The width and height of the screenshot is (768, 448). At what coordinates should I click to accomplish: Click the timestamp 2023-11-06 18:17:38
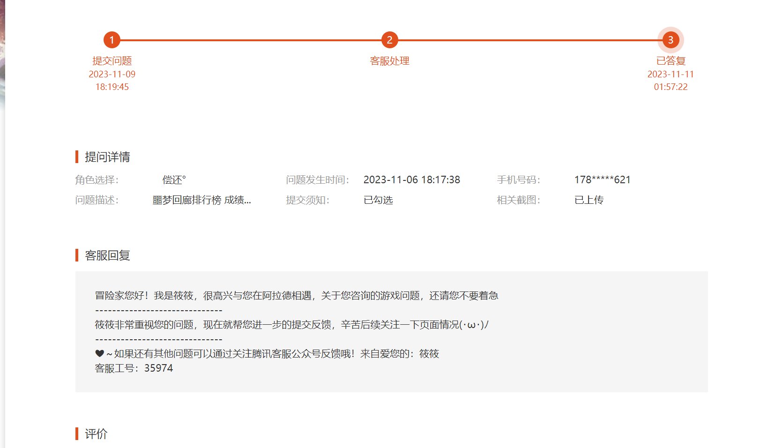pyautogui.click(x=412, y=180)
